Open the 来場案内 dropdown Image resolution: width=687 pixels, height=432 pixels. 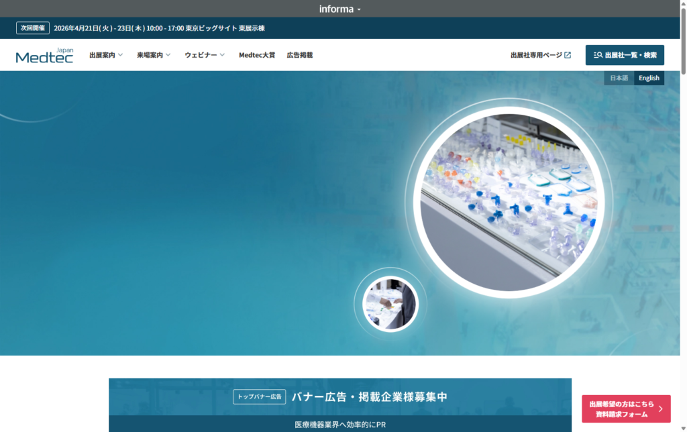pos(151,55)
